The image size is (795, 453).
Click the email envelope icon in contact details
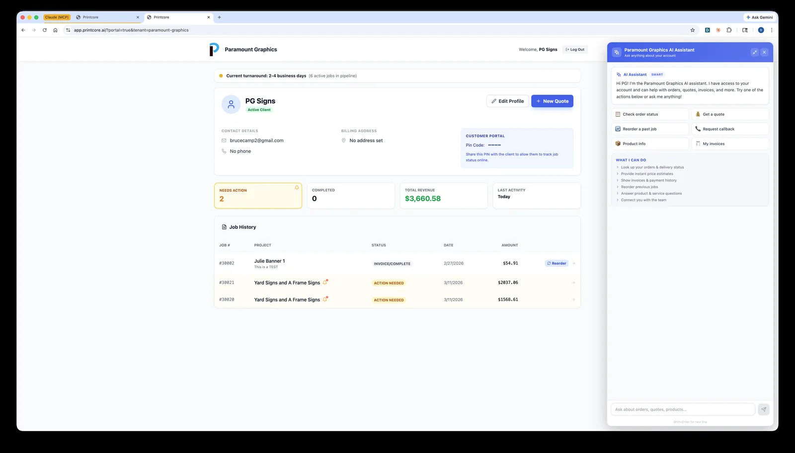(x=224, y=141)
